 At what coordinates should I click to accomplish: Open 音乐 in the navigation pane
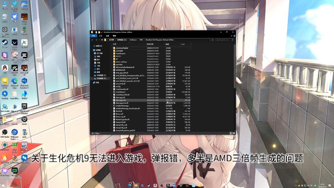tap(97, 69)
